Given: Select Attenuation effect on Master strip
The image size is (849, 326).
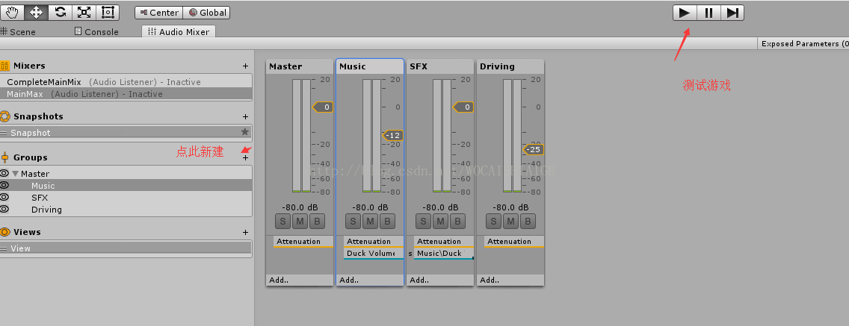Looking at the screenshot, I should click(x=303, y=242).
